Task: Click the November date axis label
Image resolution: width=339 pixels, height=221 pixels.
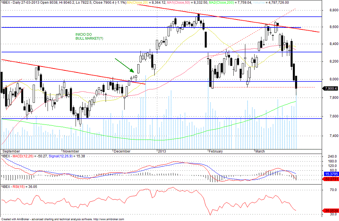Action: point(71,151)
